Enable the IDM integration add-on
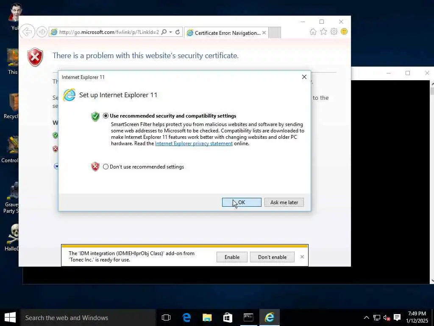 (x=232, y=257)
